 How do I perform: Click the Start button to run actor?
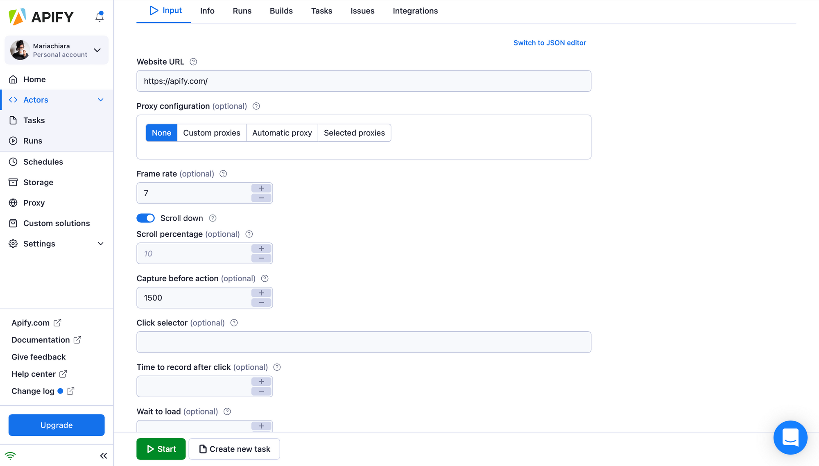click(x=161, y=448)
